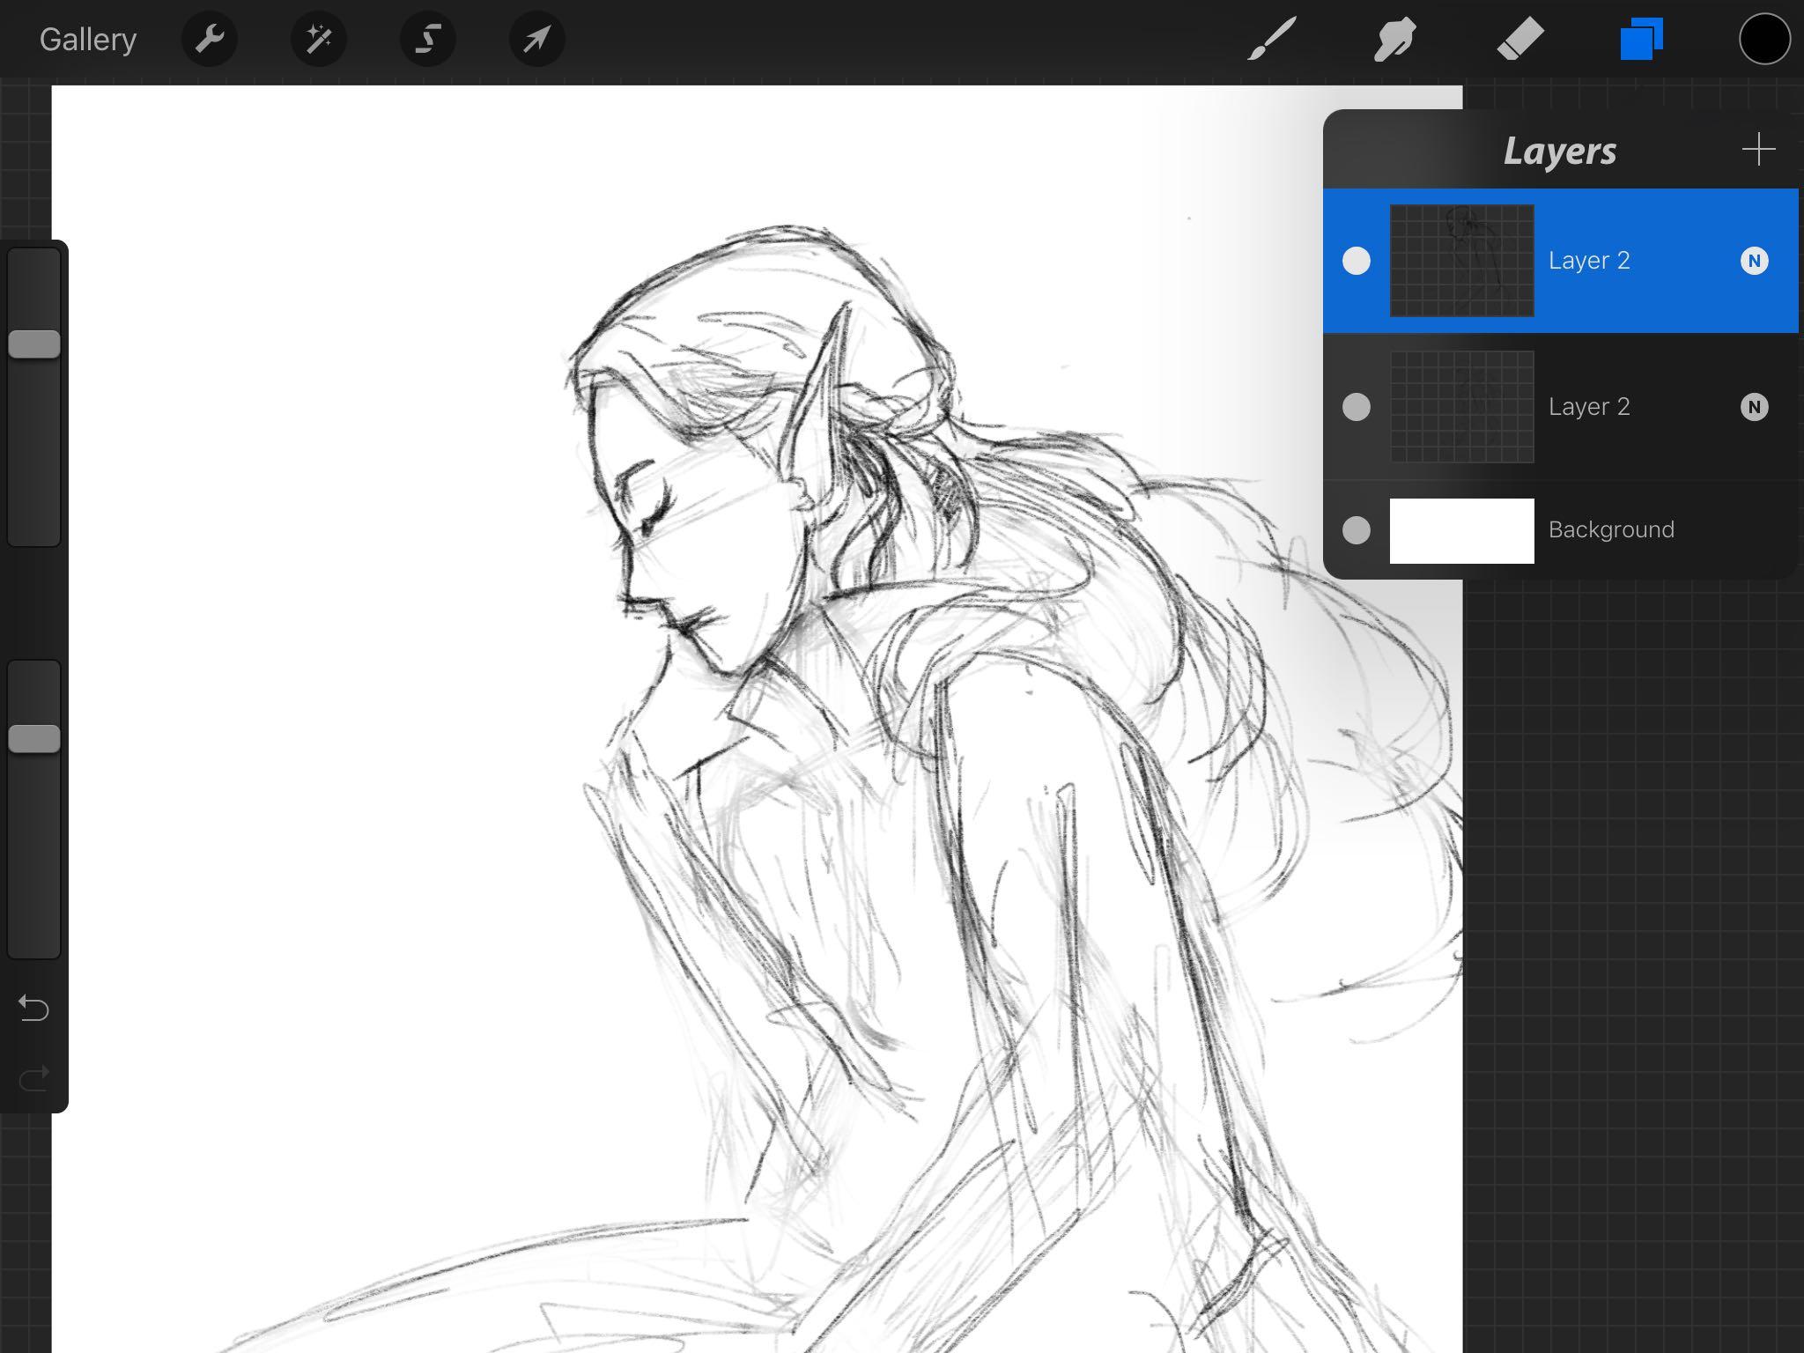Open the black active color swatch
The height and width of the screenshot is (1353, 1804).
coord(1764,40)
